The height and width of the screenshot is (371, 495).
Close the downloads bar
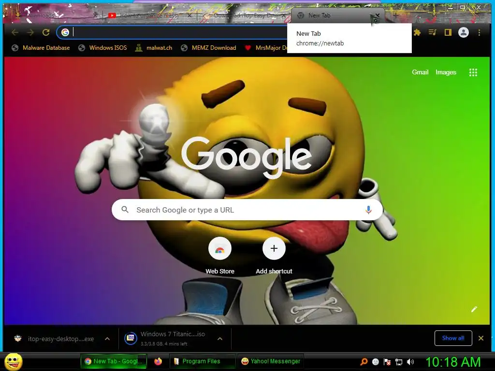coord(481,338)
